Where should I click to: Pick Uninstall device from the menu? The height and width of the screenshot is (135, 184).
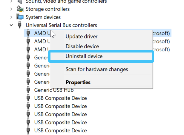tap(84, 56)
